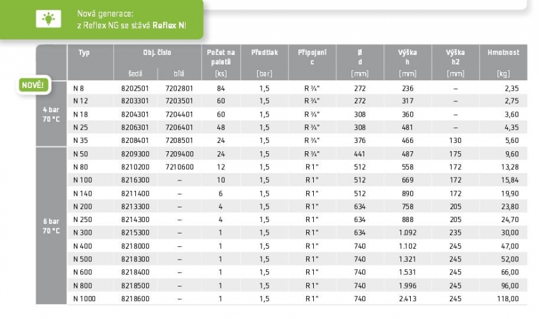
Task: Click white order number 7204401
Action: coord(179,114)
